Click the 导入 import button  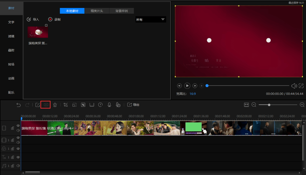[x=33, y=19]
